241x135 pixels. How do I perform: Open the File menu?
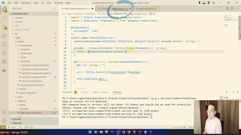coord(9,3)
